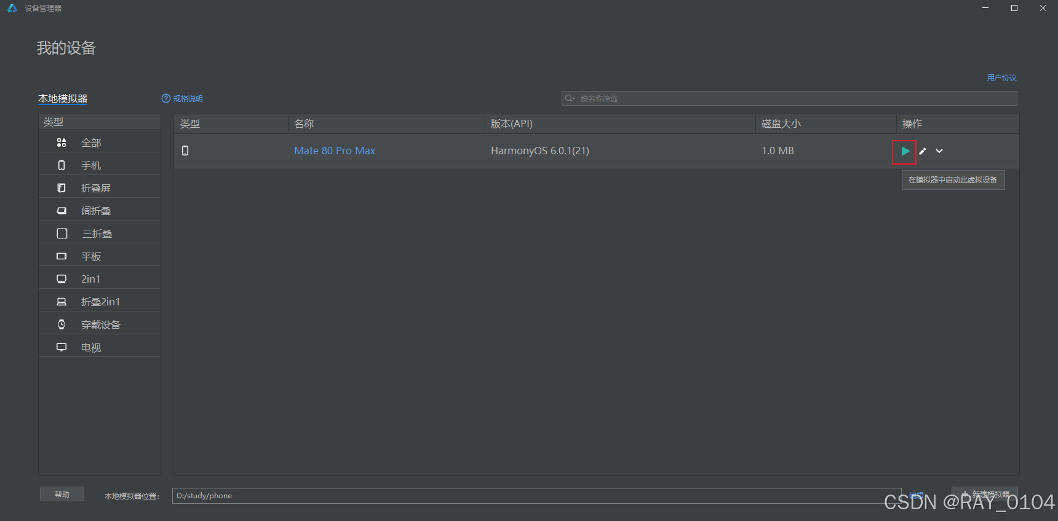Minimize the 设备管理器 window
Viewport: 1058px width, 521px height.
[x=985, y=8]
